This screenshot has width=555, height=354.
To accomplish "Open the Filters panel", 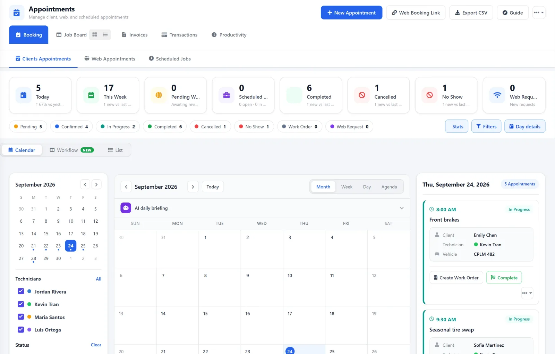I will [x=486, y=126].
